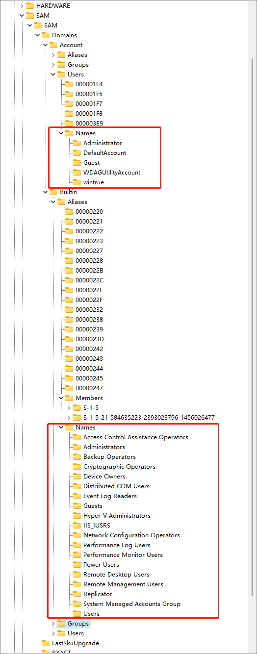Select the Guests key
257x654 pixels.
[x=93, y=506]
